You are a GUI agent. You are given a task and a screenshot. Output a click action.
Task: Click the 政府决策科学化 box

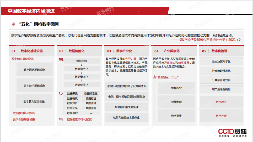(221, 62)
